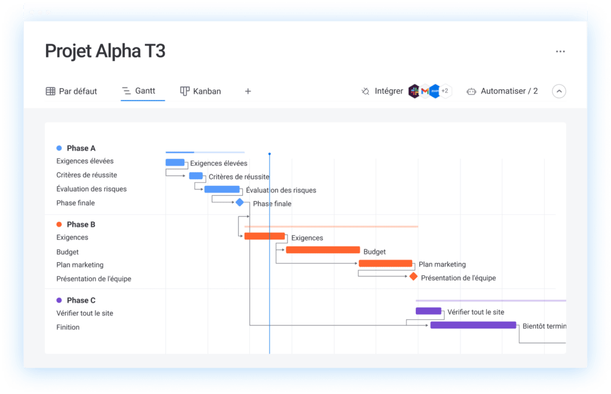Show the +2 additional integrations badge
The image size is (611, 394).
tap(445, 91)
